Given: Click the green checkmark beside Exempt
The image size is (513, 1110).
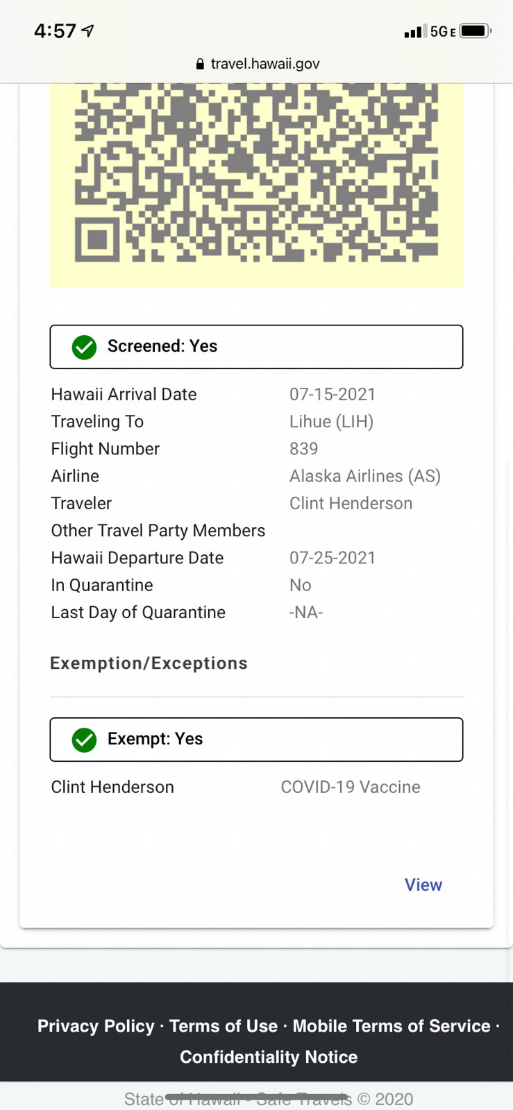Looking at the screenshot, I should 84,740.
